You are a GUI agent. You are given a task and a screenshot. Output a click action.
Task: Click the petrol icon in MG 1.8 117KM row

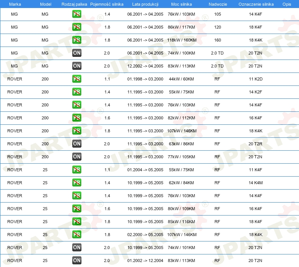click(x=76, y=27)
